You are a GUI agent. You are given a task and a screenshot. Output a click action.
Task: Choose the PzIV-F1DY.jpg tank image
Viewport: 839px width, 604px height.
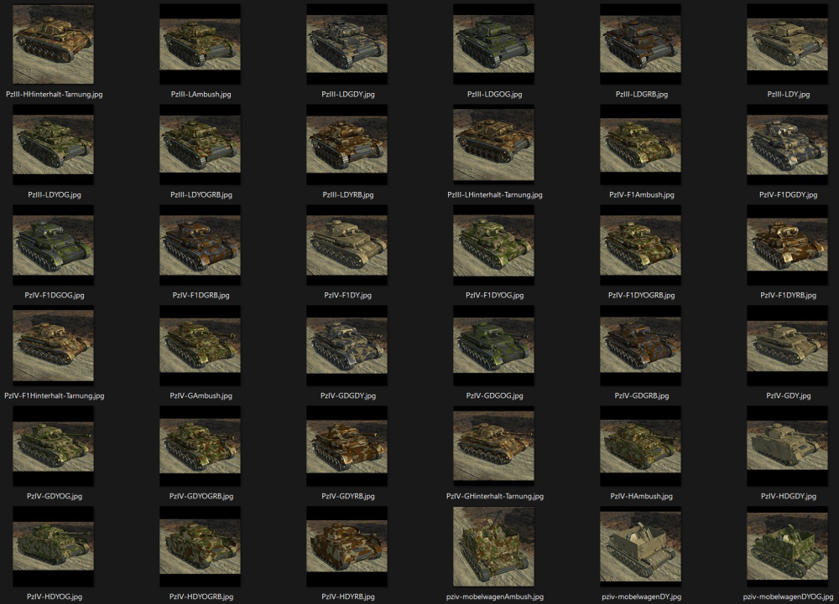tap(347, 245)
